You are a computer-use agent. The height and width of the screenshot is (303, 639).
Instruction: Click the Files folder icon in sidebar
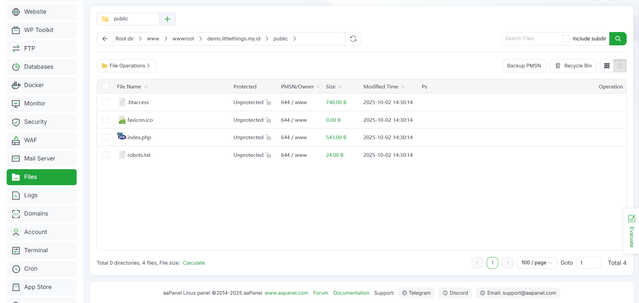point(16,177)
